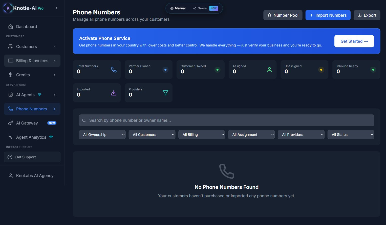The image size is (386, 225).
Task: Collapse the sidebar with the arrow
Action: [x=56, y=8]
